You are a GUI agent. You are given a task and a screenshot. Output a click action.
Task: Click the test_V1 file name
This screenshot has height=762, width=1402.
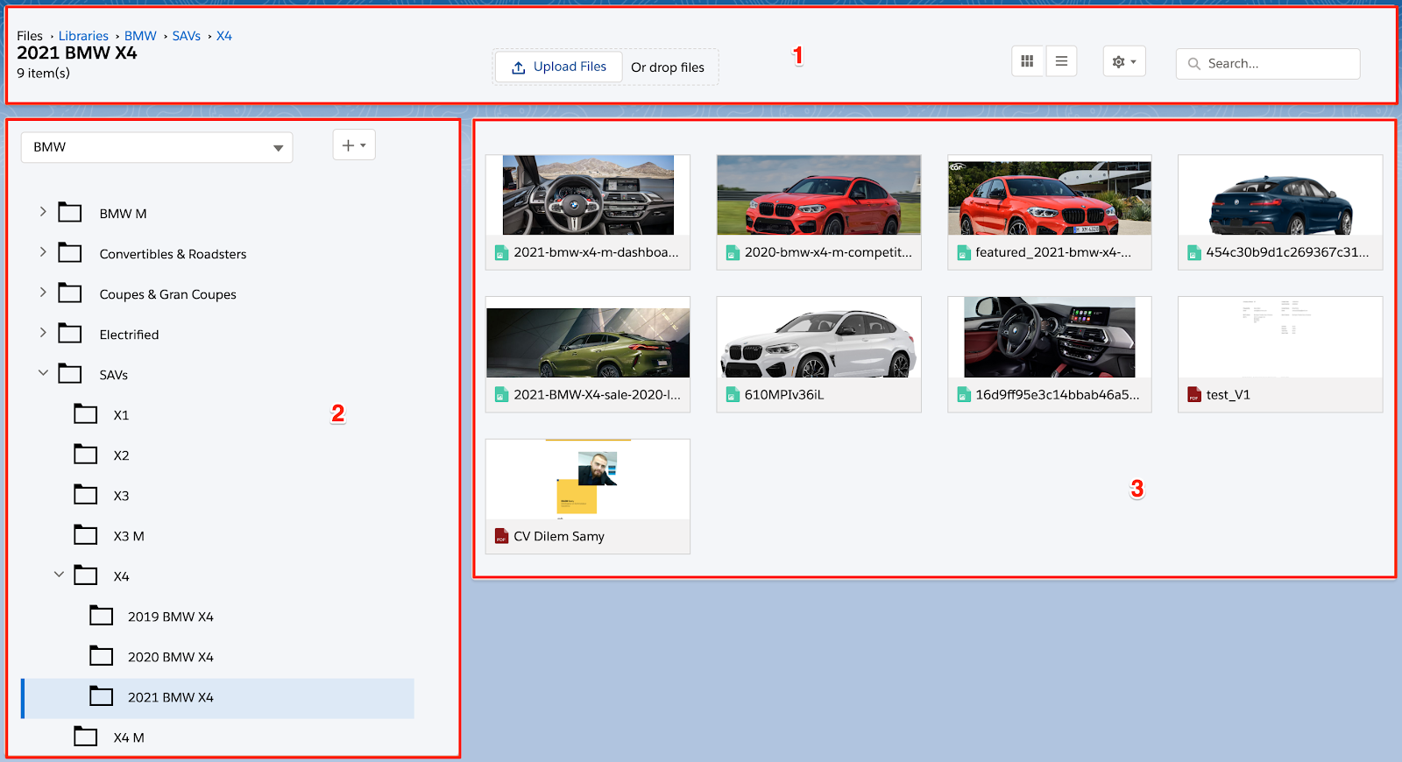tap(1229, 395)
